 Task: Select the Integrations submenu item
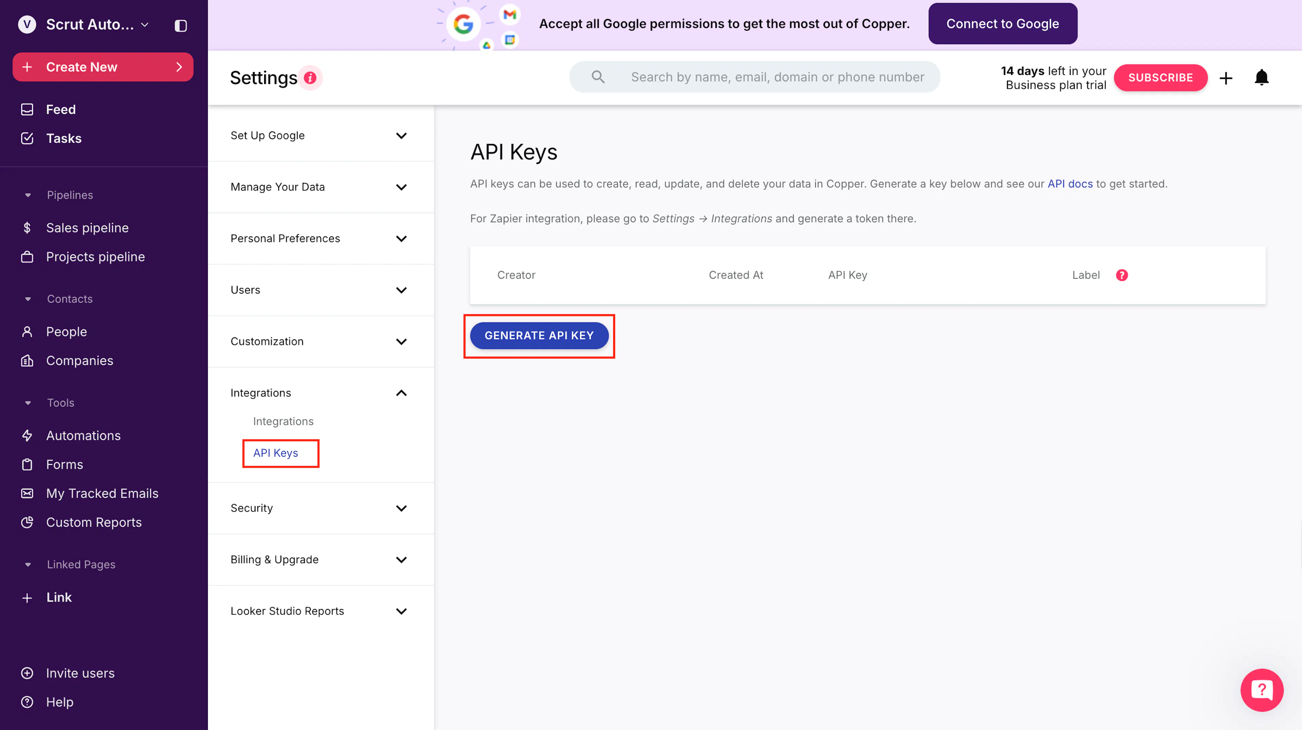(x=283, y=421)
